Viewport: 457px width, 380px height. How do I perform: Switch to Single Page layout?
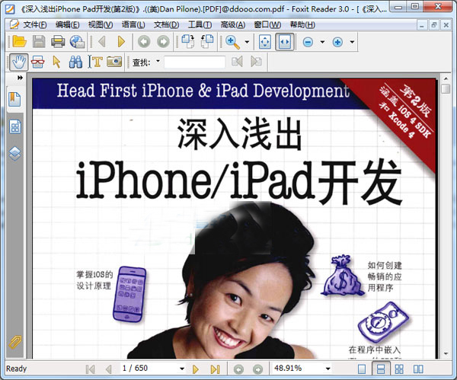tap(362, 369)
